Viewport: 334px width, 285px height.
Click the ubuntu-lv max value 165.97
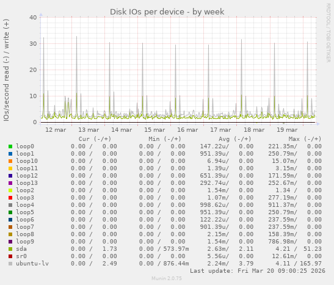coord(311,264)
